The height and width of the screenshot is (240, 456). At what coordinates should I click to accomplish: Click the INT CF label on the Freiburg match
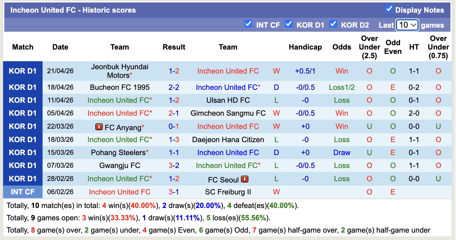pos(23,192)
